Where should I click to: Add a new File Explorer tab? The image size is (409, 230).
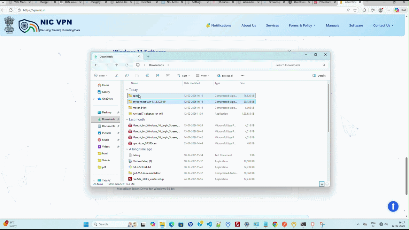[148, 57]
